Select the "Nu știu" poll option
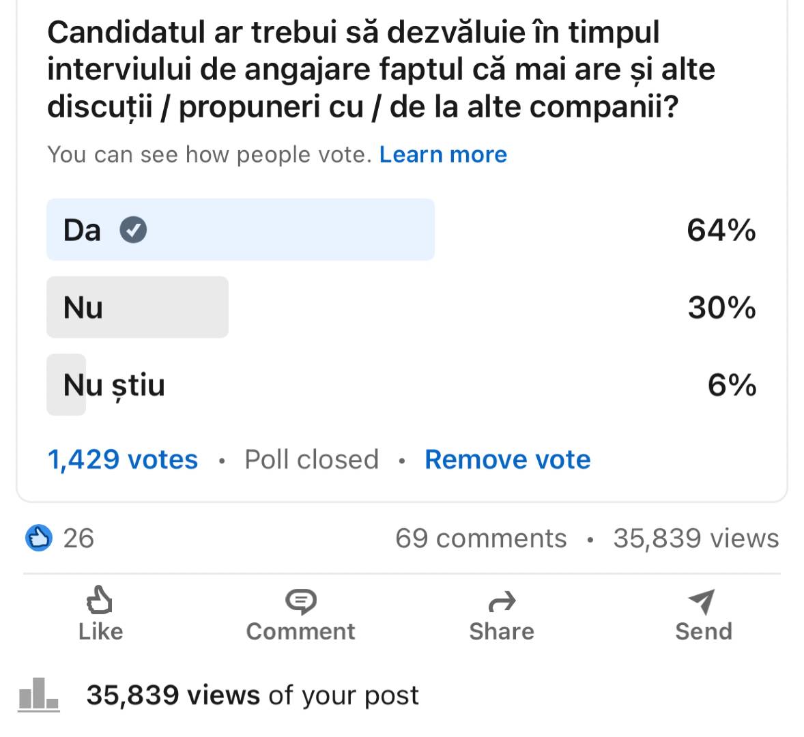The image size is (804, 737). pos(114,385)
